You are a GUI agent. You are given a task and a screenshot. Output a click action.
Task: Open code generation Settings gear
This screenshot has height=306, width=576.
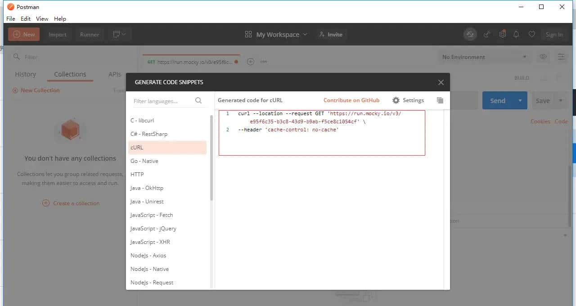(x=408, y=100)
